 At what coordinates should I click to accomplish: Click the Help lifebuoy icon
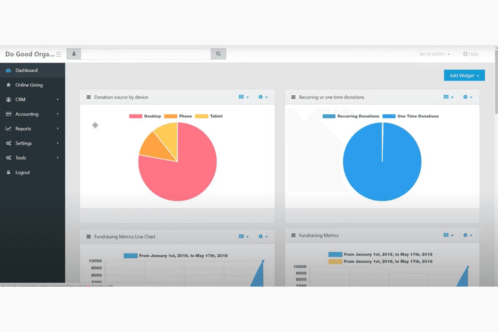point(465,54)
